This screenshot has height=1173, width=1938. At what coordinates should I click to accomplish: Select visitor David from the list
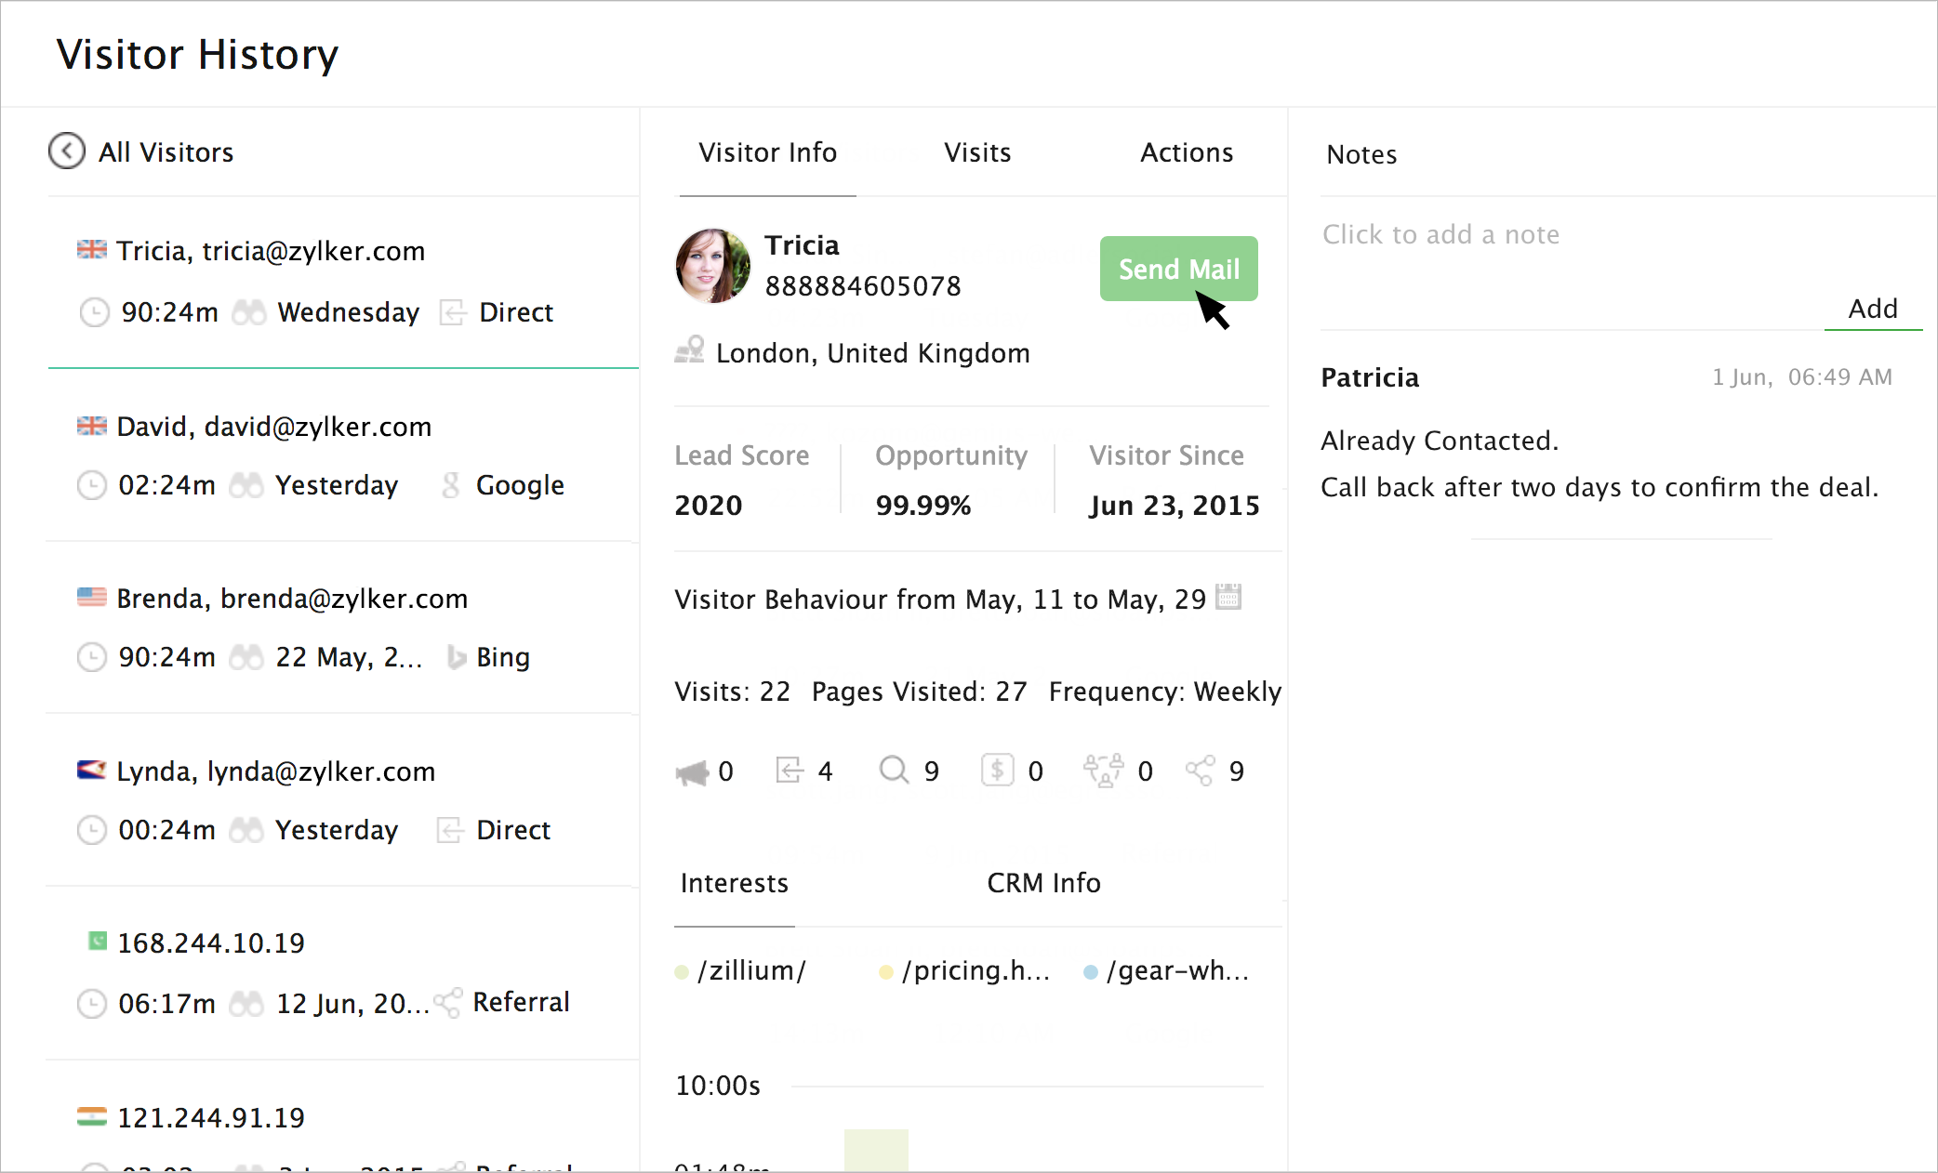[273, 427]
